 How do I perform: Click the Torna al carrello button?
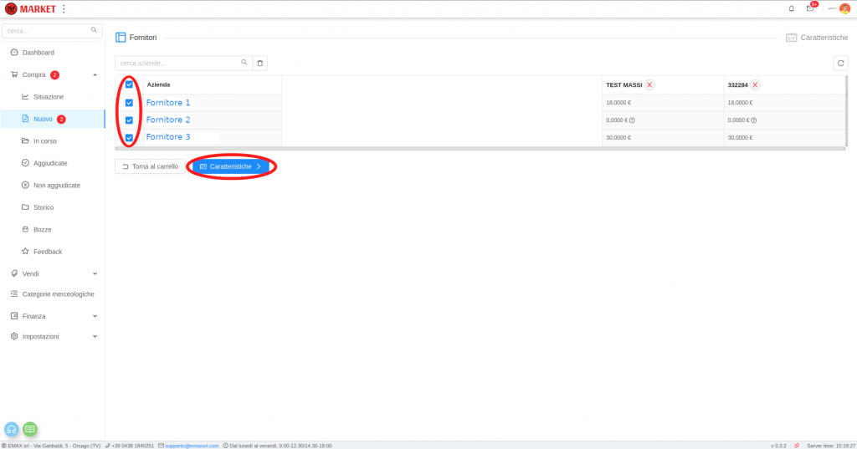(x=150, y=166)
